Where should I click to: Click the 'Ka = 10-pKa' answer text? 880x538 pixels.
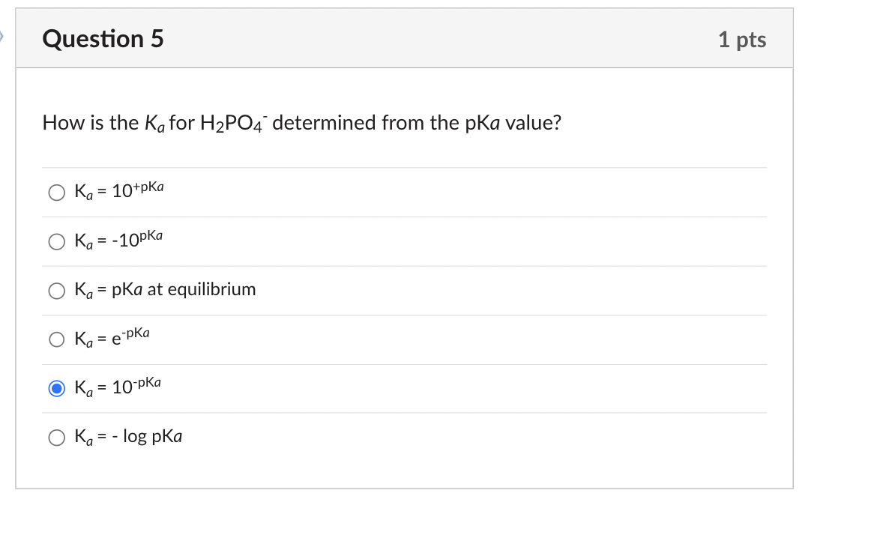[117, 387]
